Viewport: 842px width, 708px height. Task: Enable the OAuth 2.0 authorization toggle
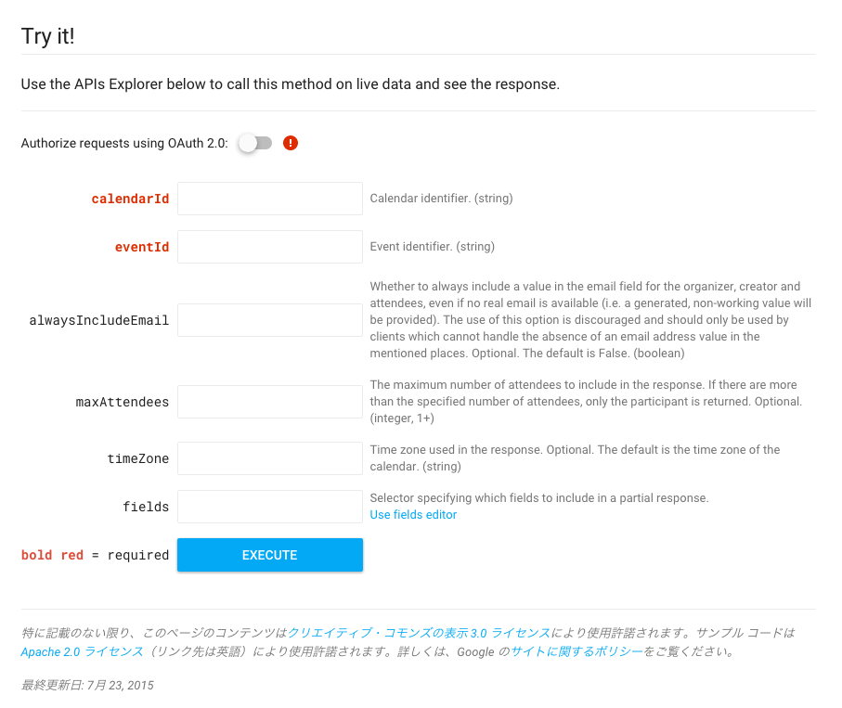(255, 143)
